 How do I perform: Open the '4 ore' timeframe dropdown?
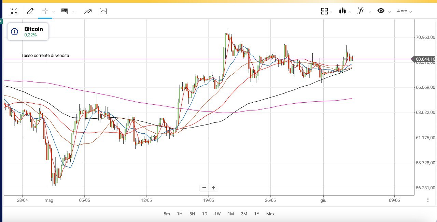[404, 11]
